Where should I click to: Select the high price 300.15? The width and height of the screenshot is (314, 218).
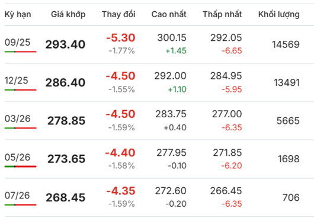172,38
